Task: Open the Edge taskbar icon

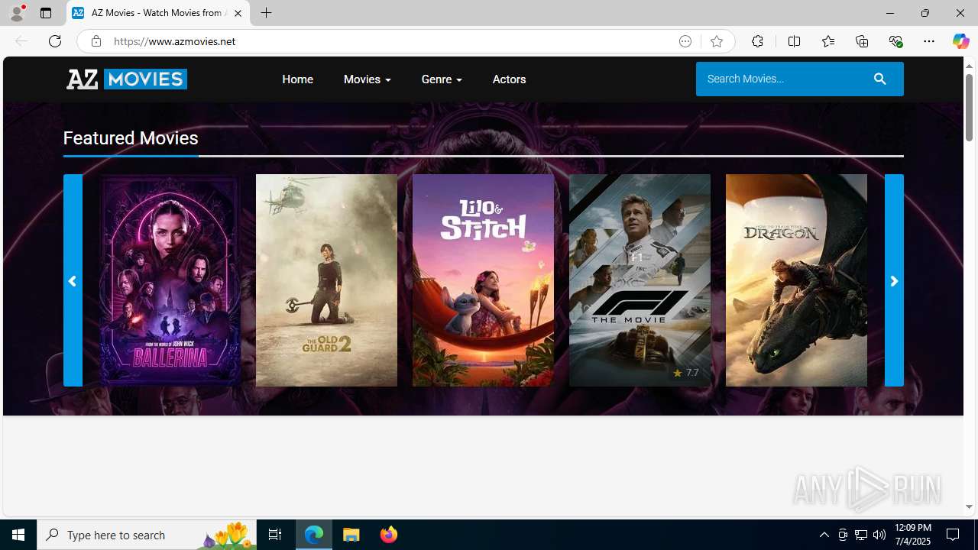Action: click(x=314, y=535)
